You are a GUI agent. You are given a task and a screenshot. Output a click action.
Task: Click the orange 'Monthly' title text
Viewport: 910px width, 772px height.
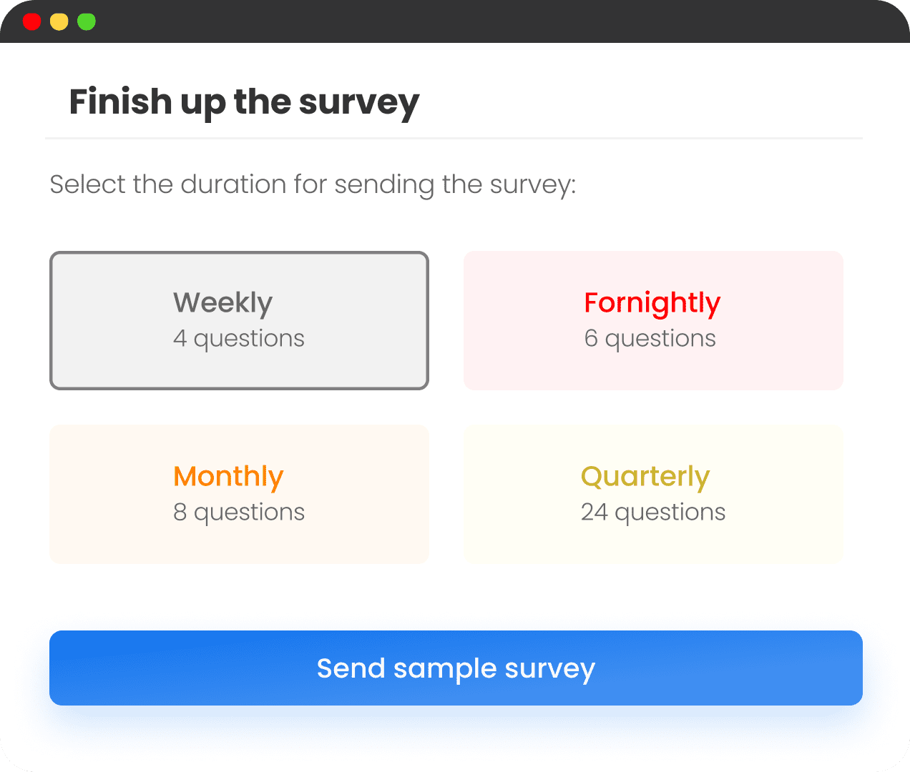[x=228, y=477]
